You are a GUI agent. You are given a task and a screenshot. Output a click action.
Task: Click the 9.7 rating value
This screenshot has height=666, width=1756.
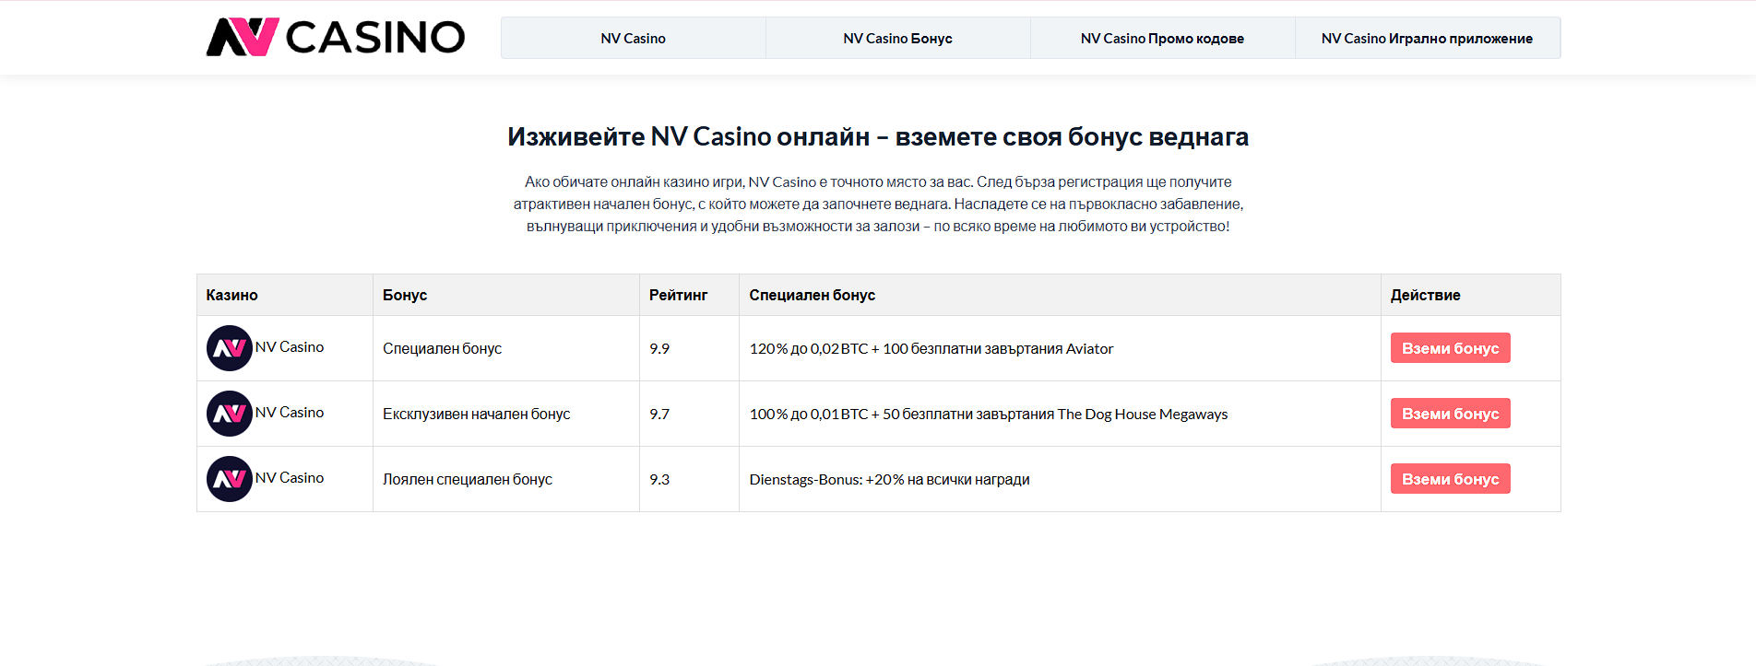(x=659, y=414)
